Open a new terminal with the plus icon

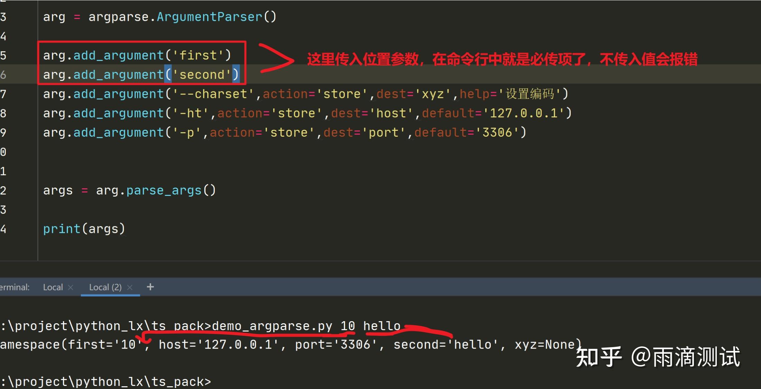point(150,287)
